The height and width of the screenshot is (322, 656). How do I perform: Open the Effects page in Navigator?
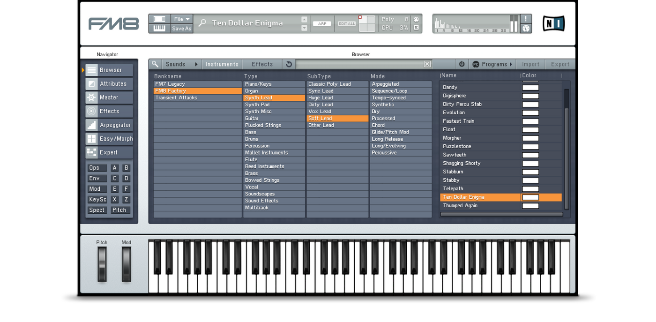click(109, 111)
